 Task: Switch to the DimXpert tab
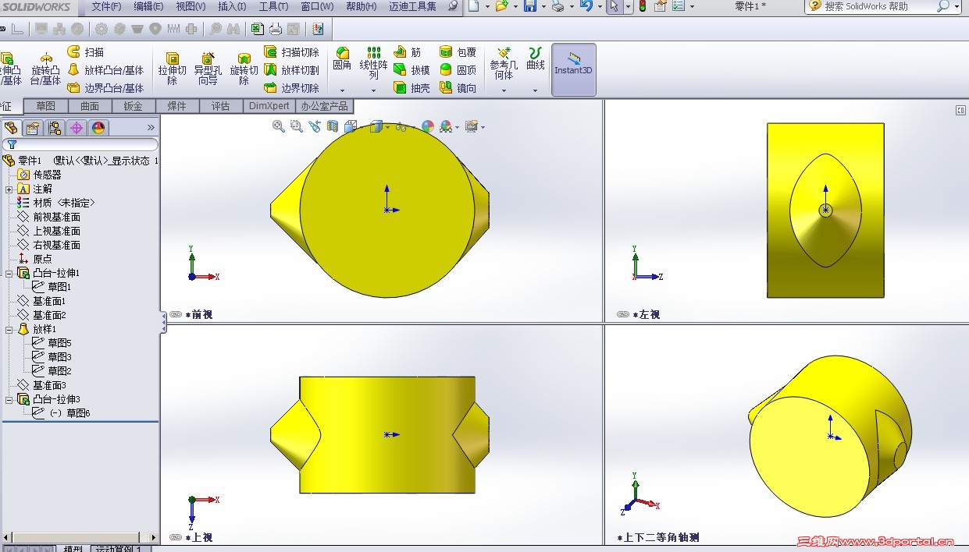[269, 106]
